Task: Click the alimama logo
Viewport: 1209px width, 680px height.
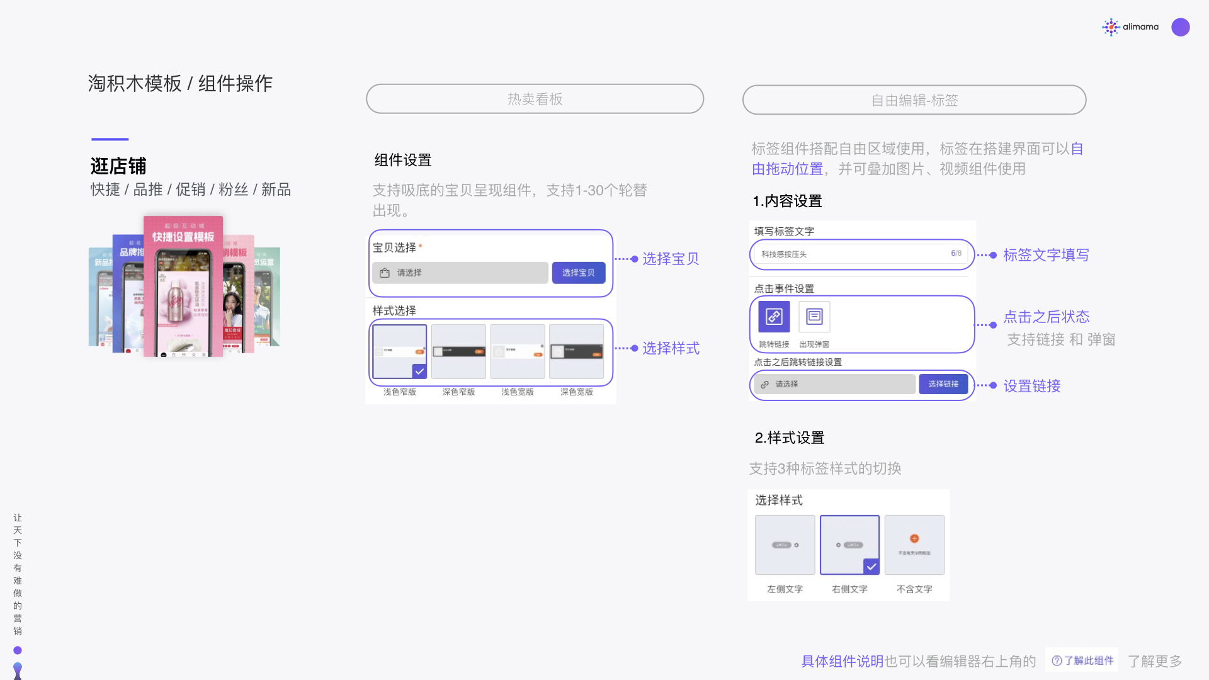Action: [x=1130, y=27]
